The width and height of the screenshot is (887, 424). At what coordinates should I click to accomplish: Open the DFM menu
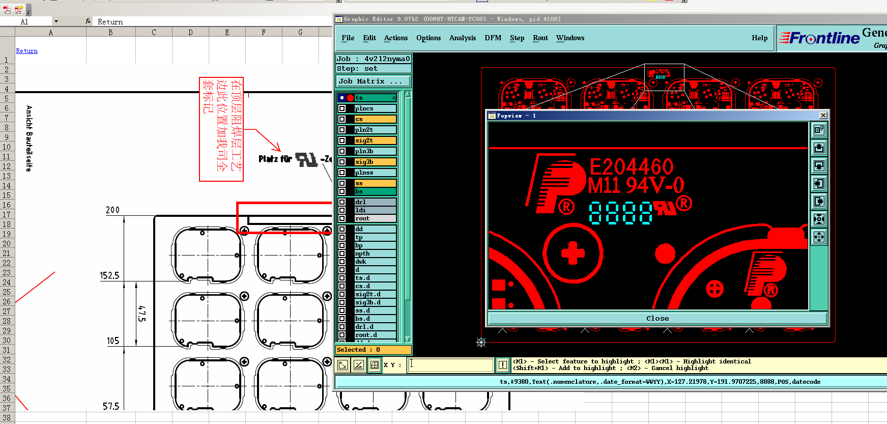click(493, 38)
